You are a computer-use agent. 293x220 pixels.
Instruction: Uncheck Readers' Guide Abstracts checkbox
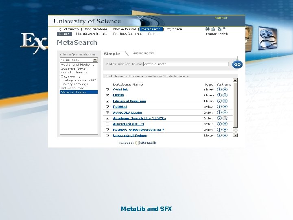tap(107, 130)
